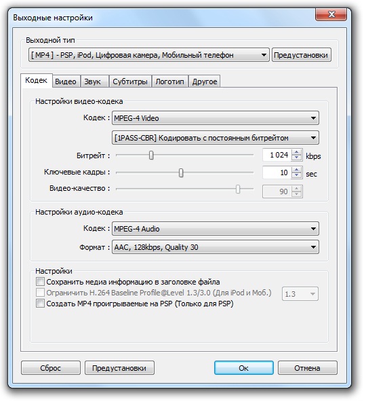Go to the Субтитры tab
This screenshot has width=366, height=402.
coord(130,81)
